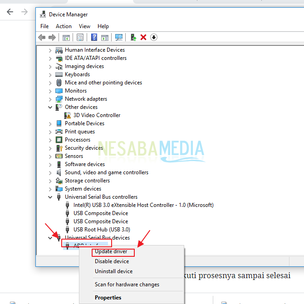Choose Uninstall device from context menu
The width and height of the screenshot is (304, 304).
pyautogui.click(x=113, y=271)
